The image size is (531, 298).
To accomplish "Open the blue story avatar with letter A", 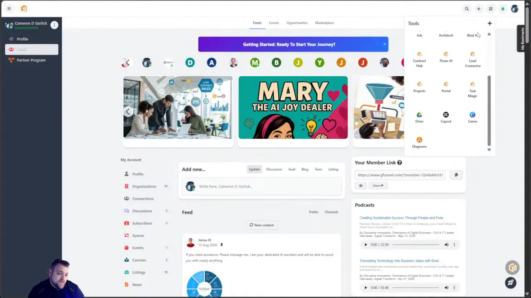I will (212, 62).
